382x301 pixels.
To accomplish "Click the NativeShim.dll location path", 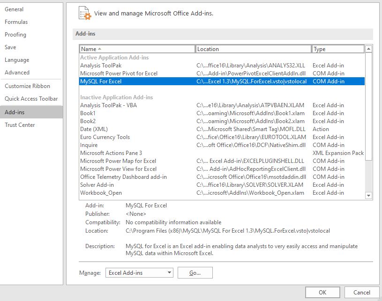I will (x=251, y=145).
